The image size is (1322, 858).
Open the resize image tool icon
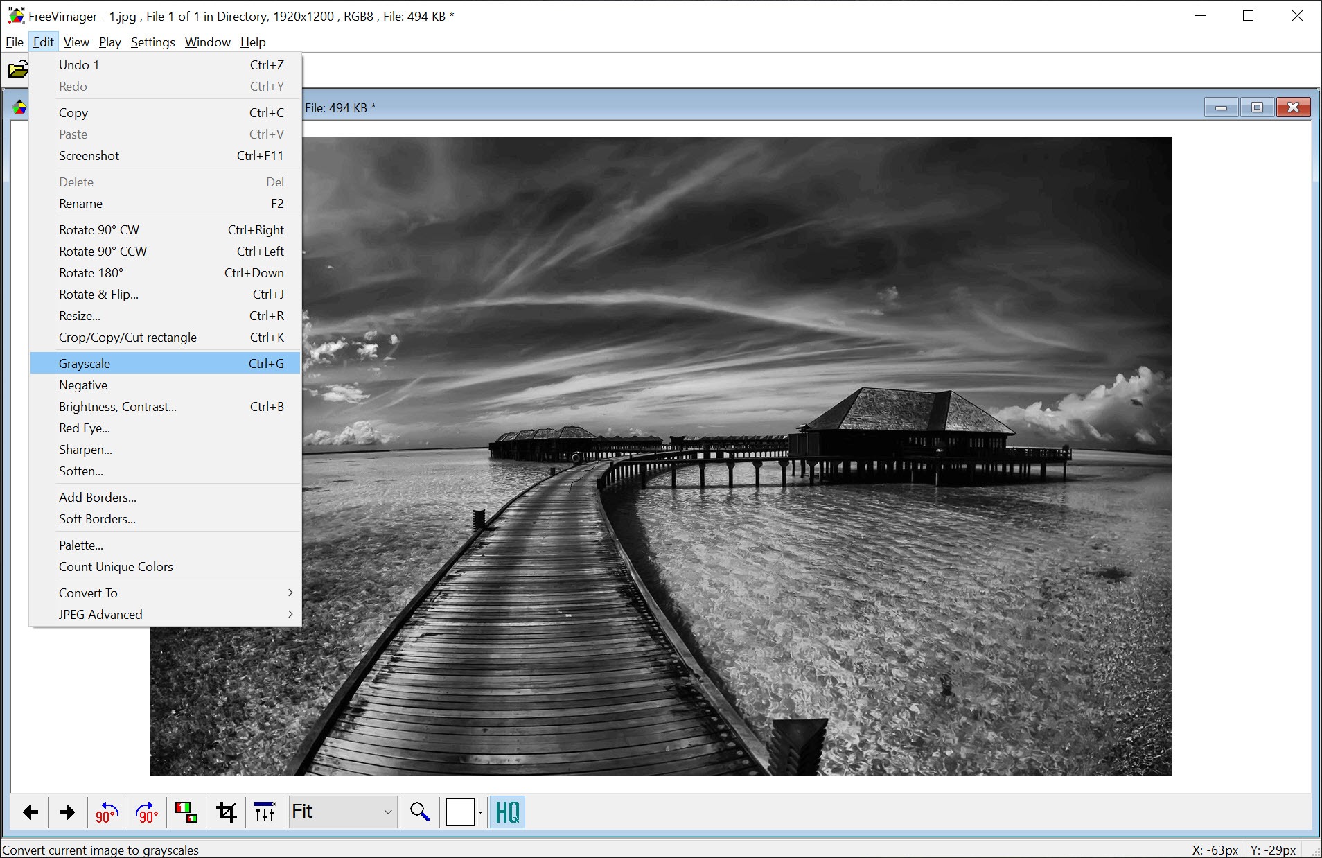186,812
